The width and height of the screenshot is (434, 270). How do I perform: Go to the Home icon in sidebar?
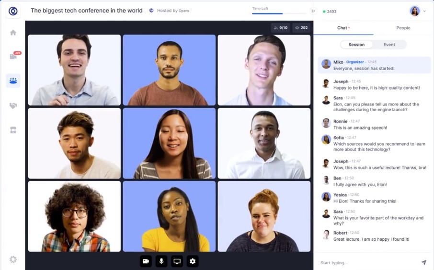click(x=13, y=33)
